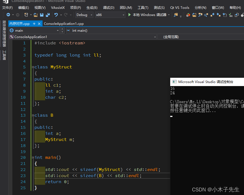Viewport: 244px width, 195px height.
Task: Open the ConsoleApplication1 project dropdown
Action: (x=155, y=37)
